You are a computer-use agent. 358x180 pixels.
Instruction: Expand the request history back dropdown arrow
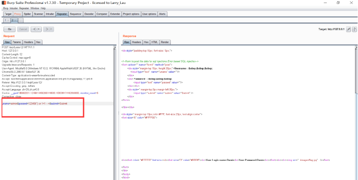[x=39, y=29]
